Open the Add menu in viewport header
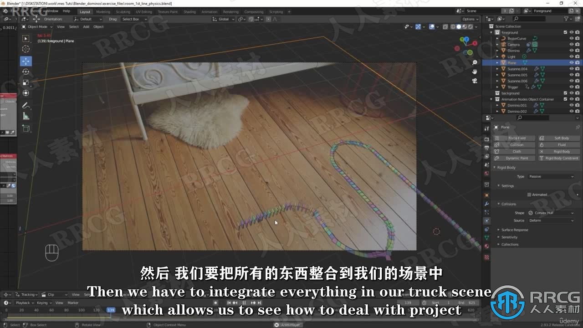The width and height of the screenshot is (583, 328). point(86,27)
